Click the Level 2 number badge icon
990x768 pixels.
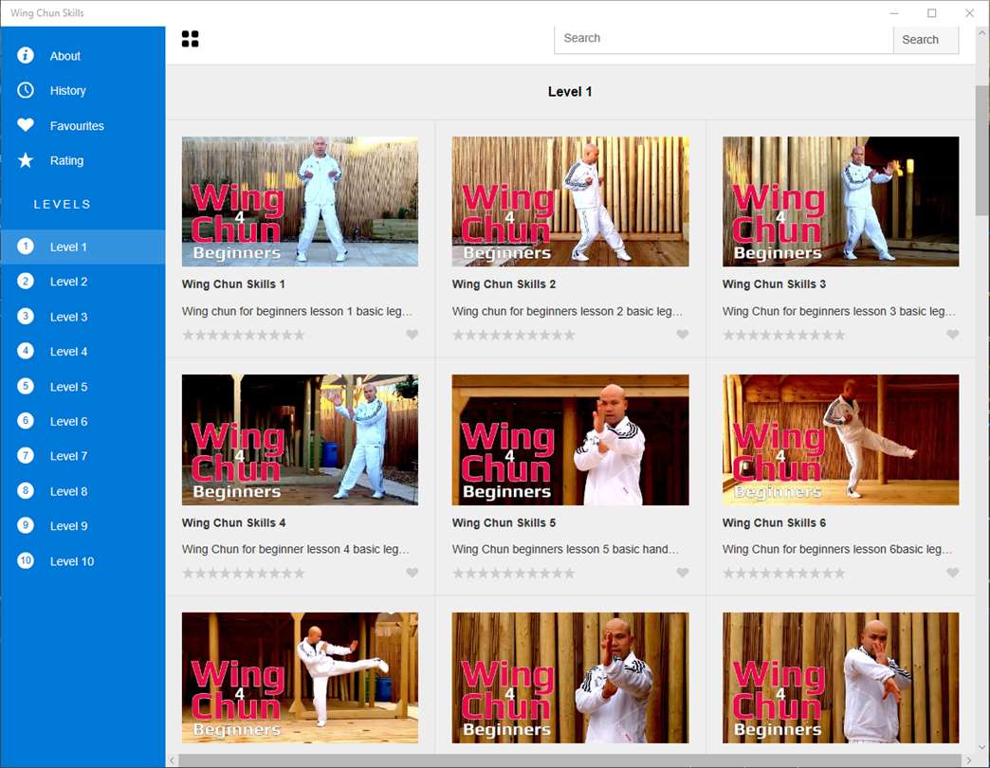26,282
